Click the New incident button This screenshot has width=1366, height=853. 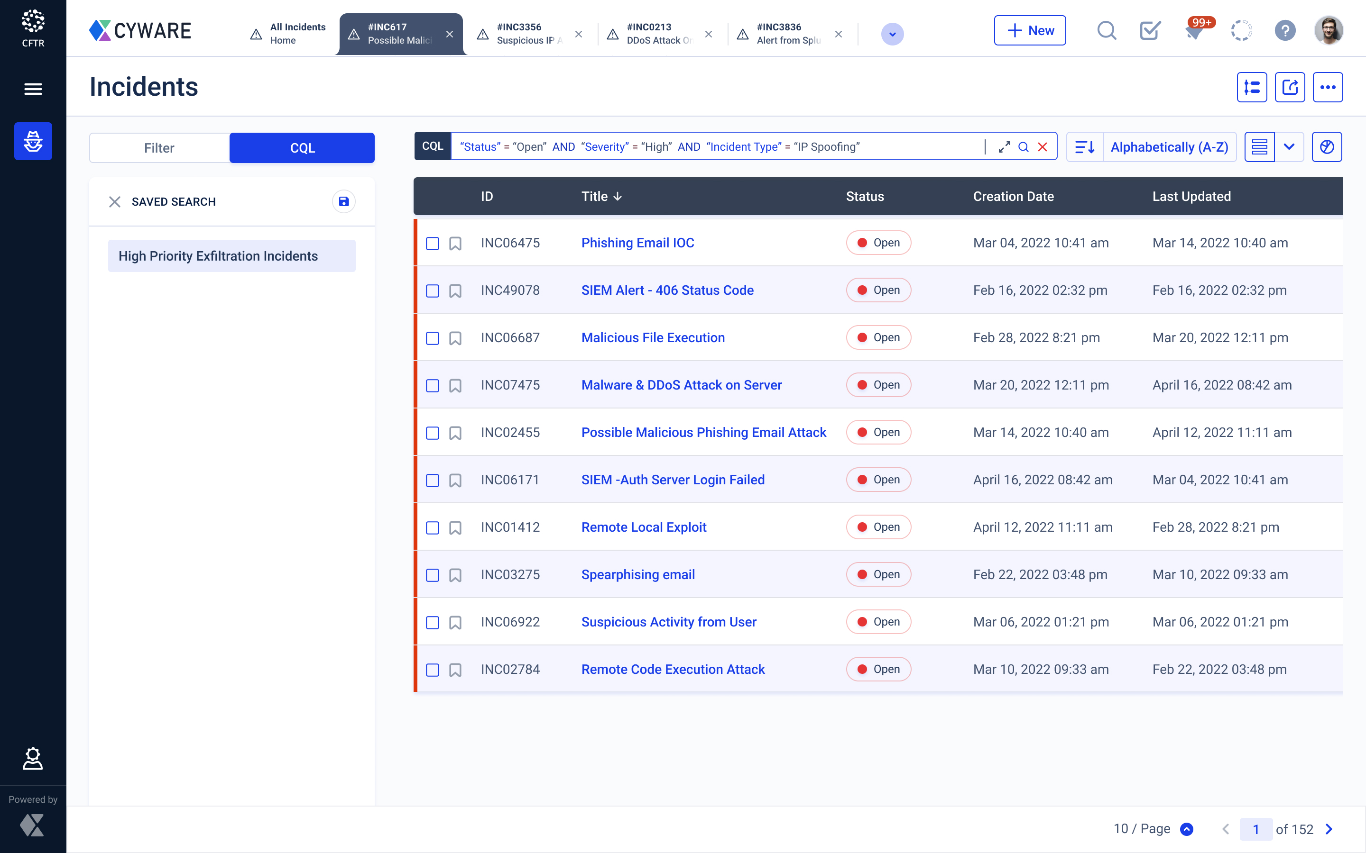pyautogui.click(x=1030, y=31)
